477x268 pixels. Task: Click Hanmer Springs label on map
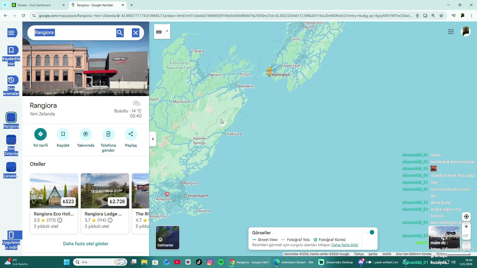click(x=199, y=141)
